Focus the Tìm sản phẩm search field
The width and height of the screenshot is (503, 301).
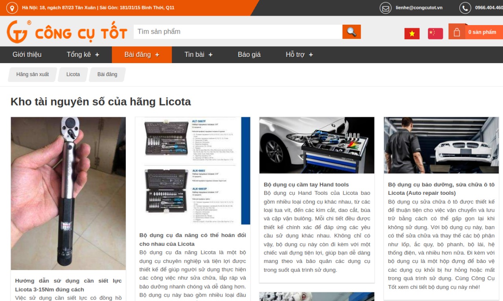[238, 32]
